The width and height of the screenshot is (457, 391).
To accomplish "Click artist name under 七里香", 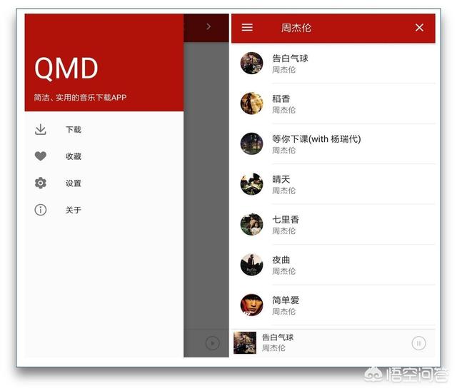I will coord(283,231).
